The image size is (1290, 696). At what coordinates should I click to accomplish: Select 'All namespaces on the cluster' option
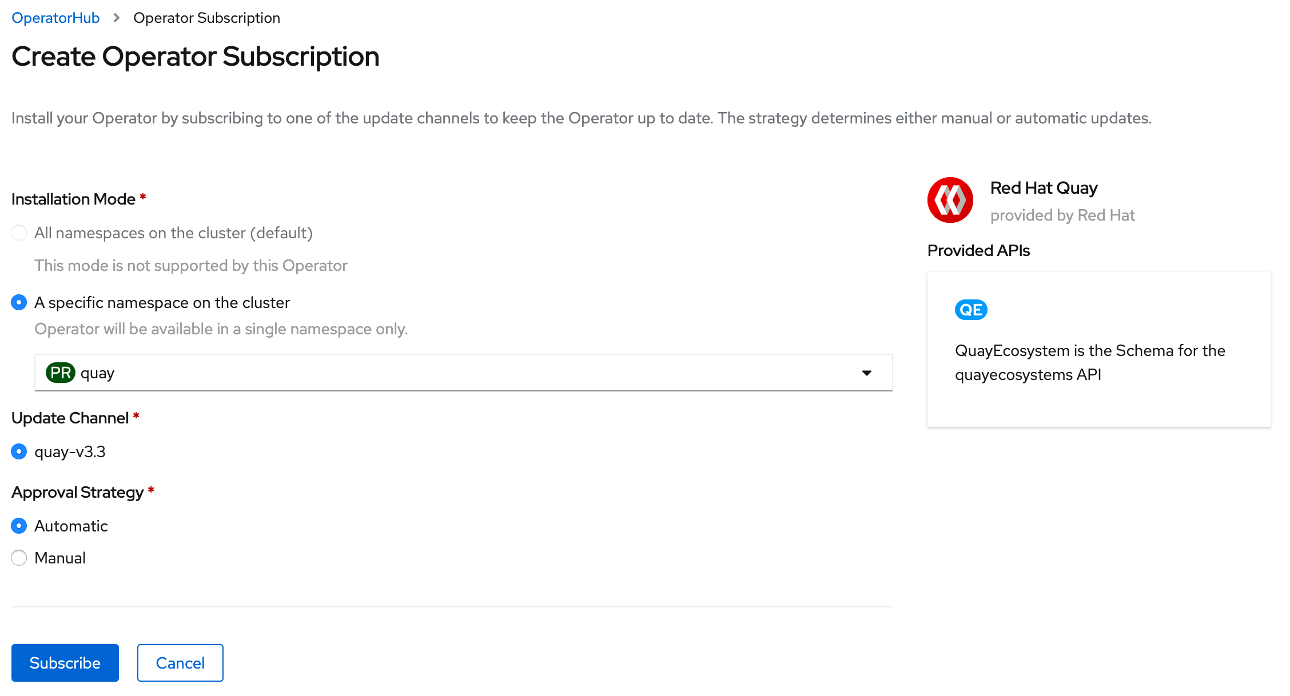tap(19, 233)
